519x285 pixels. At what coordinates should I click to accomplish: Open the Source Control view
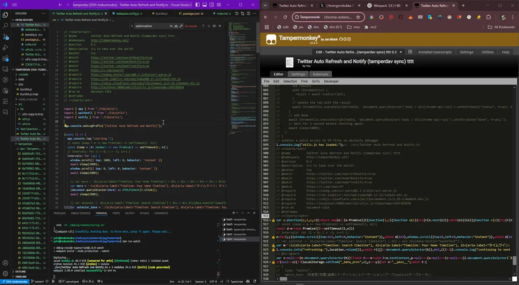click(5, 36)
